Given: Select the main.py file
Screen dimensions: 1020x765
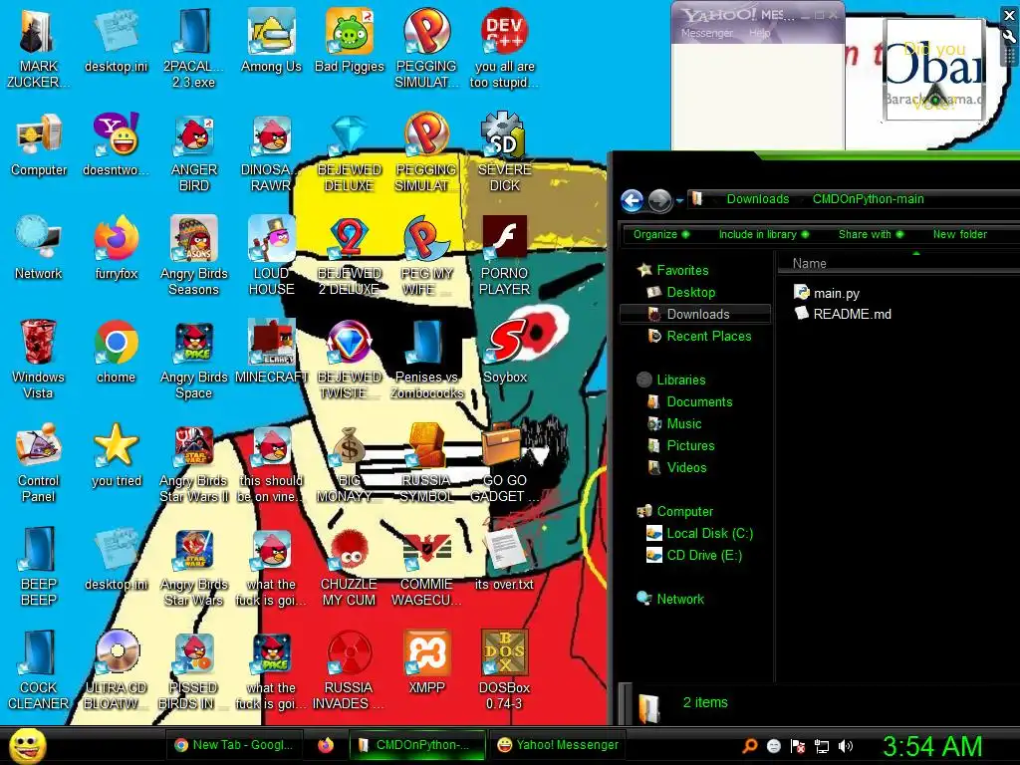Looking at the screenshot, I should click(x=827, y=293).
